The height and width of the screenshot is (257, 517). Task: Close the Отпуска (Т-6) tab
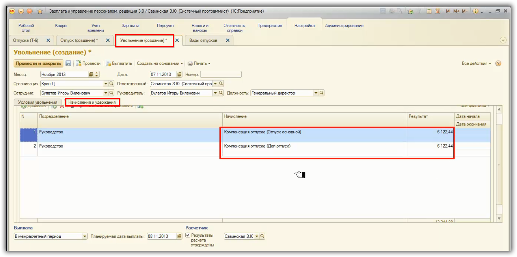(48, 40)
